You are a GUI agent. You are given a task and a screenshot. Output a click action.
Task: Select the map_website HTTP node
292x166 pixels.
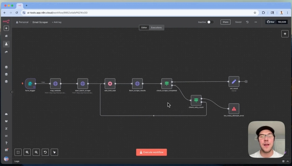(x=55, y=84)
